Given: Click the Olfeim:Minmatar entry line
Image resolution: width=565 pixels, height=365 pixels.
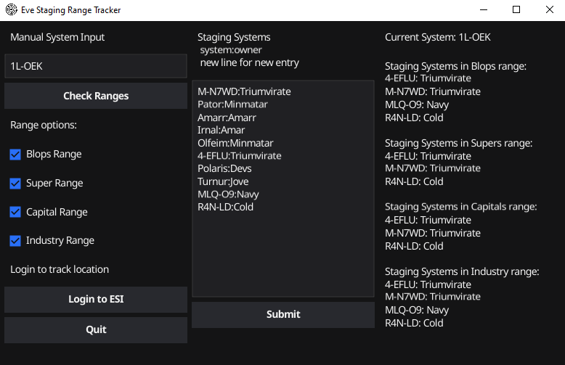Looking at the screenshot, I should [235, 143].
